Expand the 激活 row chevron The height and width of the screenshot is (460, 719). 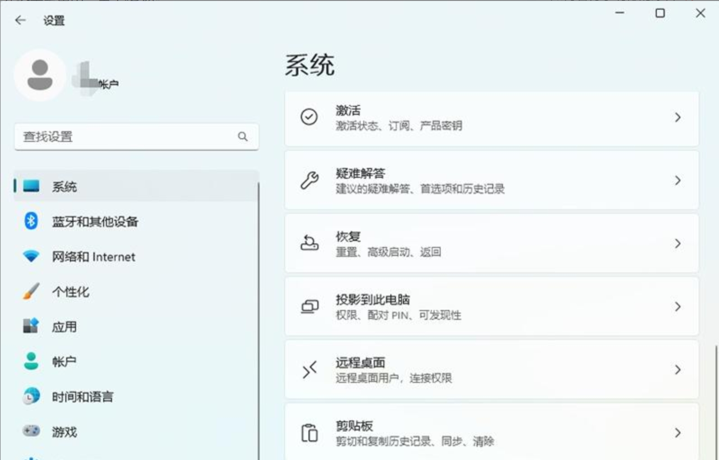678,117
